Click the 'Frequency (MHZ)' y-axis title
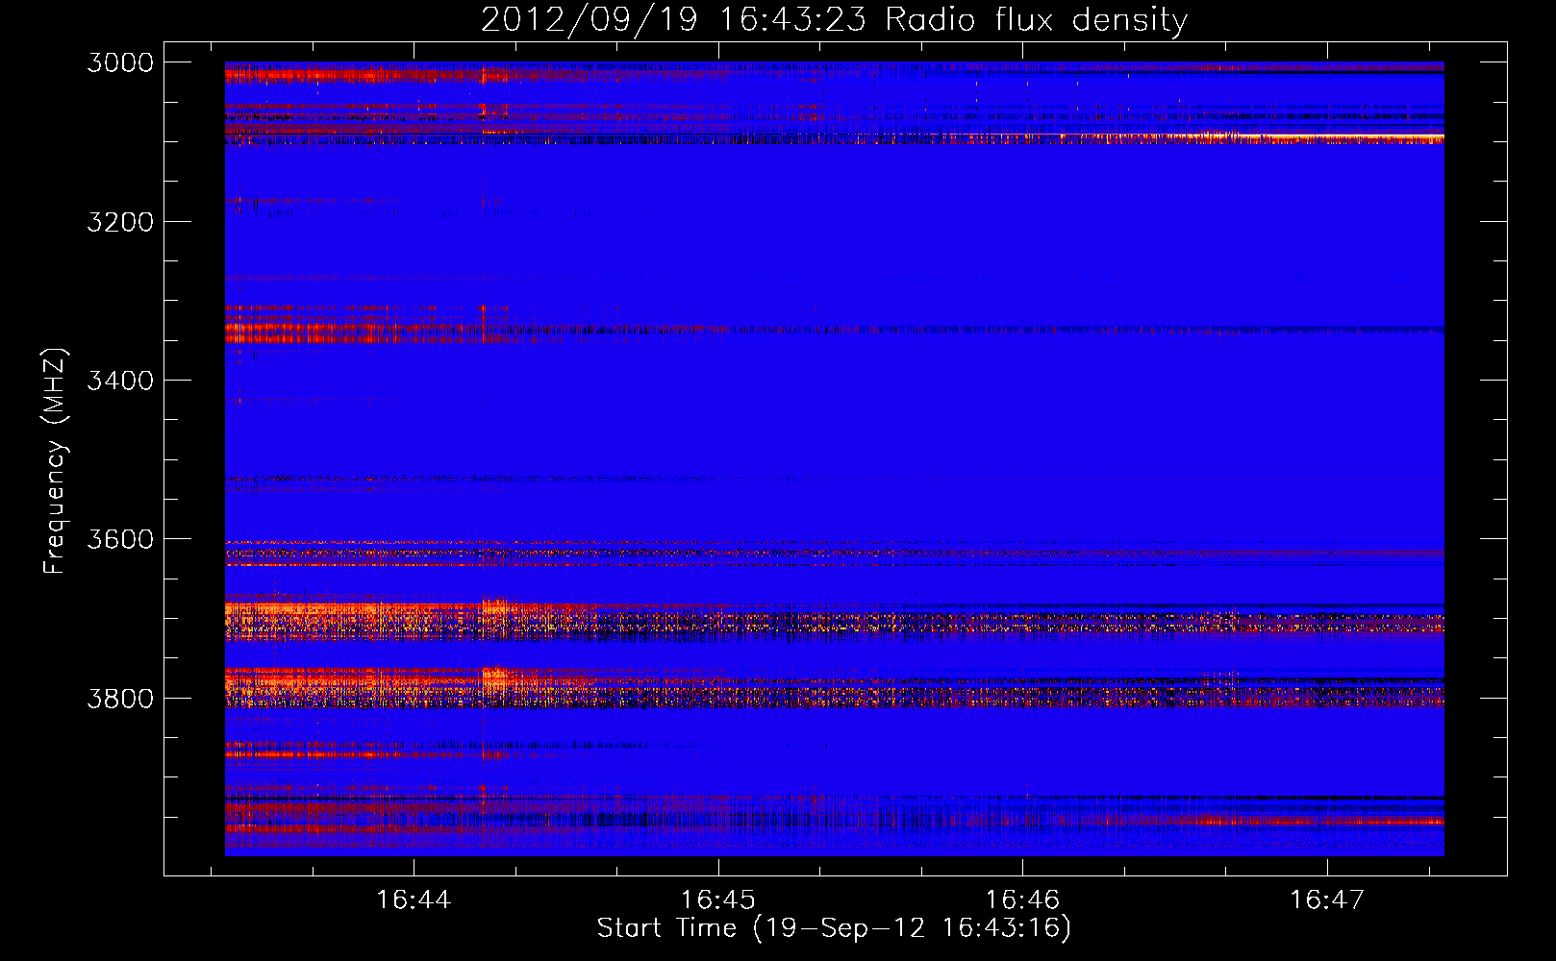This screenshot has width=1556, height=961. [55, 461]
